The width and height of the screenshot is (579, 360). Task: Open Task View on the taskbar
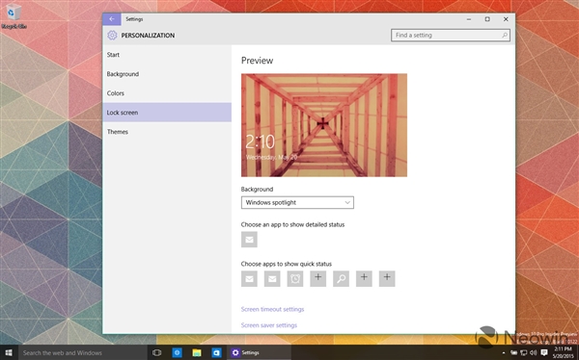157,352
